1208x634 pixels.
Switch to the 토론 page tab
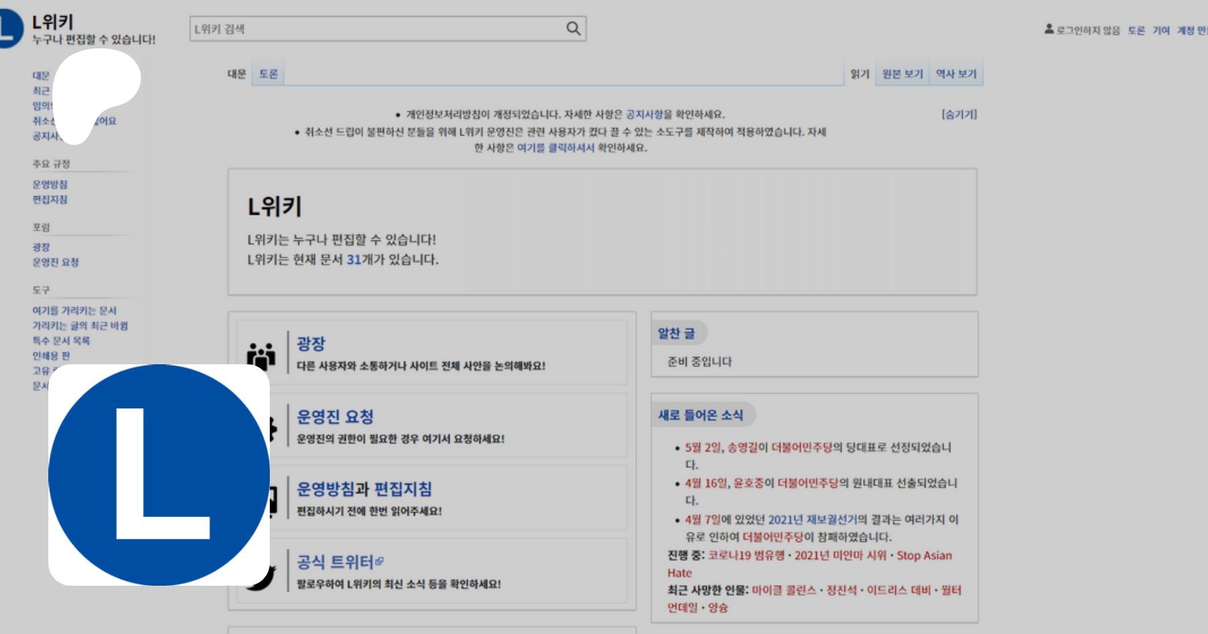point(268,74)
